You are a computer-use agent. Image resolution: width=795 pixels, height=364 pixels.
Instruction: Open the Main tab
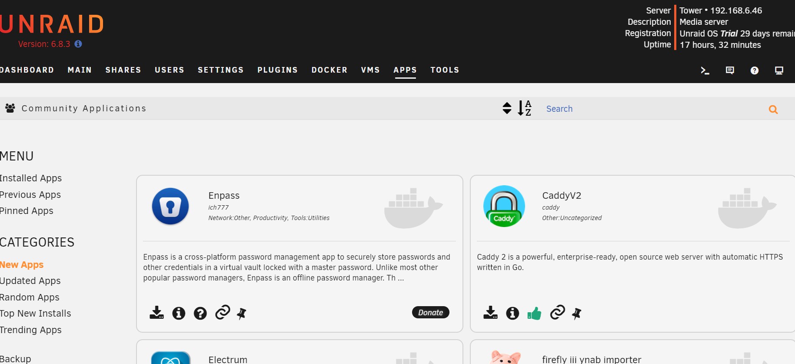pos(80,70)
